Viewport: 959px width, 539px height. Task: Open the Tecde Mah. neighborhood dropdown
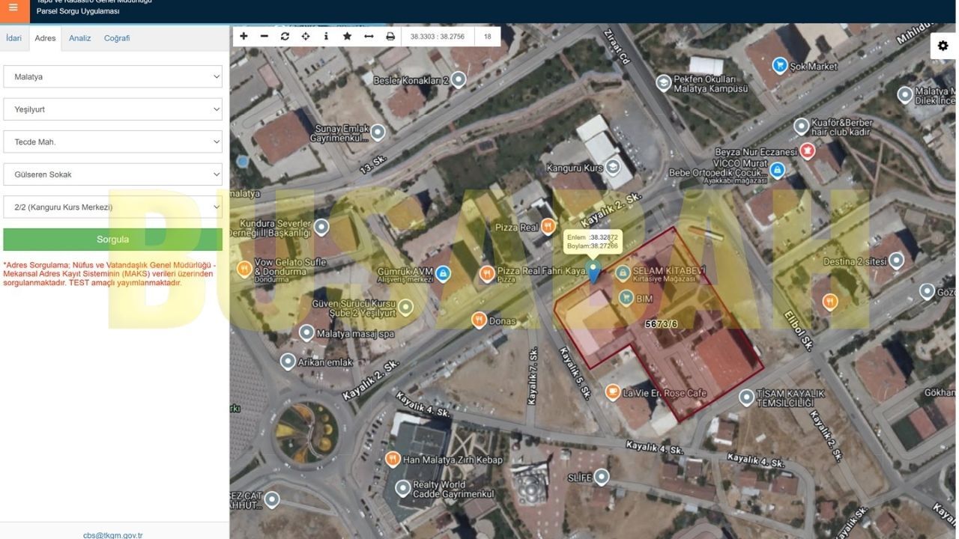112,141
